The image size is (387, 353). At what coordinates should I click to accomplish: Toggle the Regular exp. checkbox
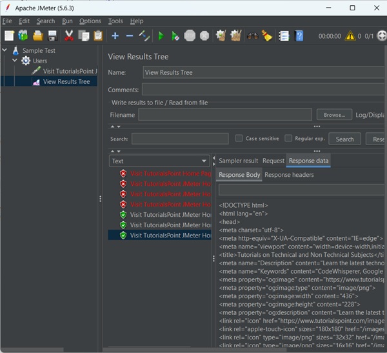pos(288,138)
